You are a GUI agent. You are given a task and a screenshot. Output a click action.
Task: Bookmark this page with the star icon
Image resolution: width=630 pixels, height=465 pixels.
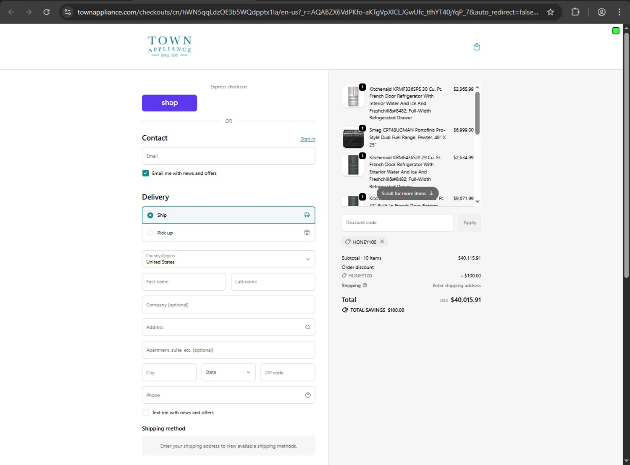click(x=550, y=12)
